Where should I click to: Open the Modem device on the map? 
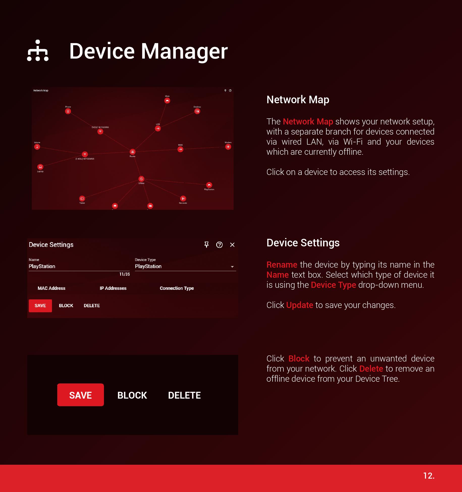click(x=228, y=147)
